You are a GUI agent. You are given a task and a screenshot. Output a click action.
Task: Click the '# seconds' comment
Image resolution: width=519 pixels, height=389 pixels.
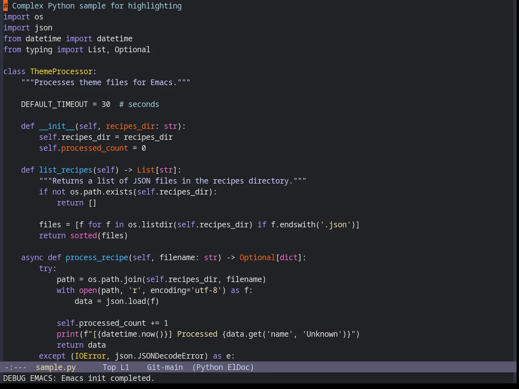point(139,104)
